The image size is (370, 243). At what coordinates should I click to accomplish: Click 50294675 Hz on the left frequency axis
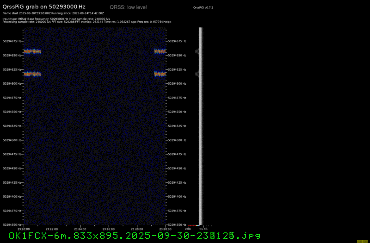12,41
